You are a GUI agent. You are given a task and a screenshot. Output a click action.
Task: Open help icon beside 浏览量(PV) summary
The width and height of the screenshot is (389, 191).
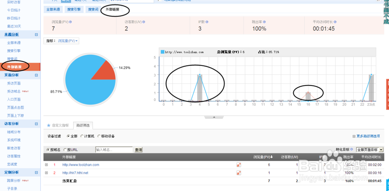pyautogui.click(x=70, y=22)
